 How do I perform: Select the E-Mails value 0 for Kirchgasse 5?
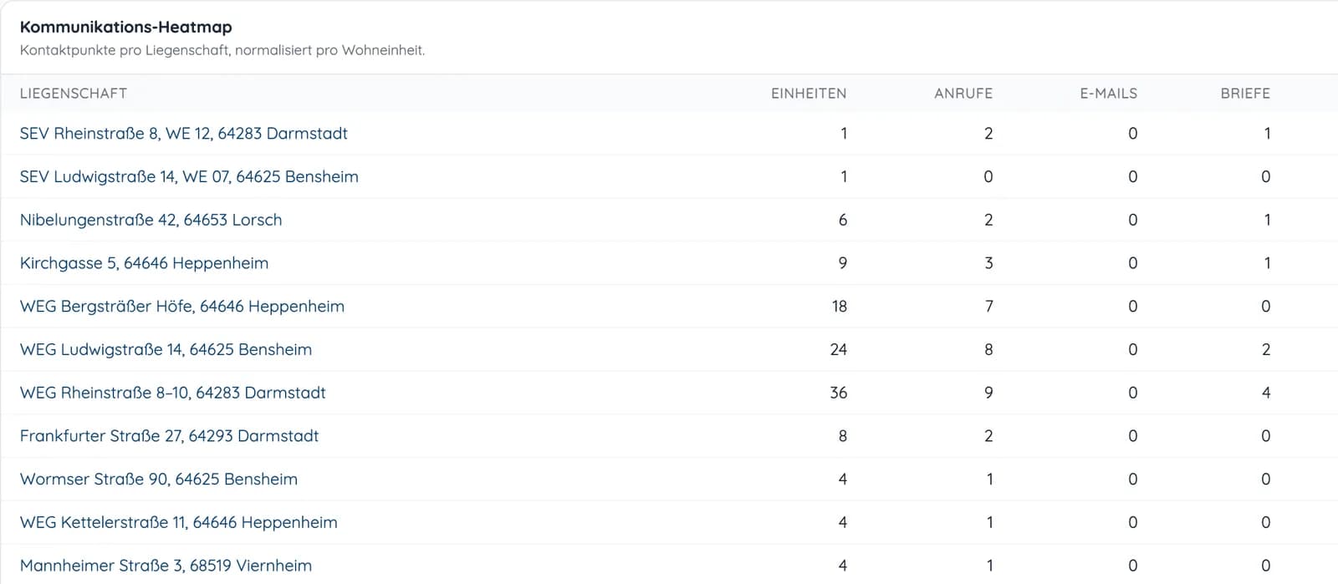tap(1133, 264)
